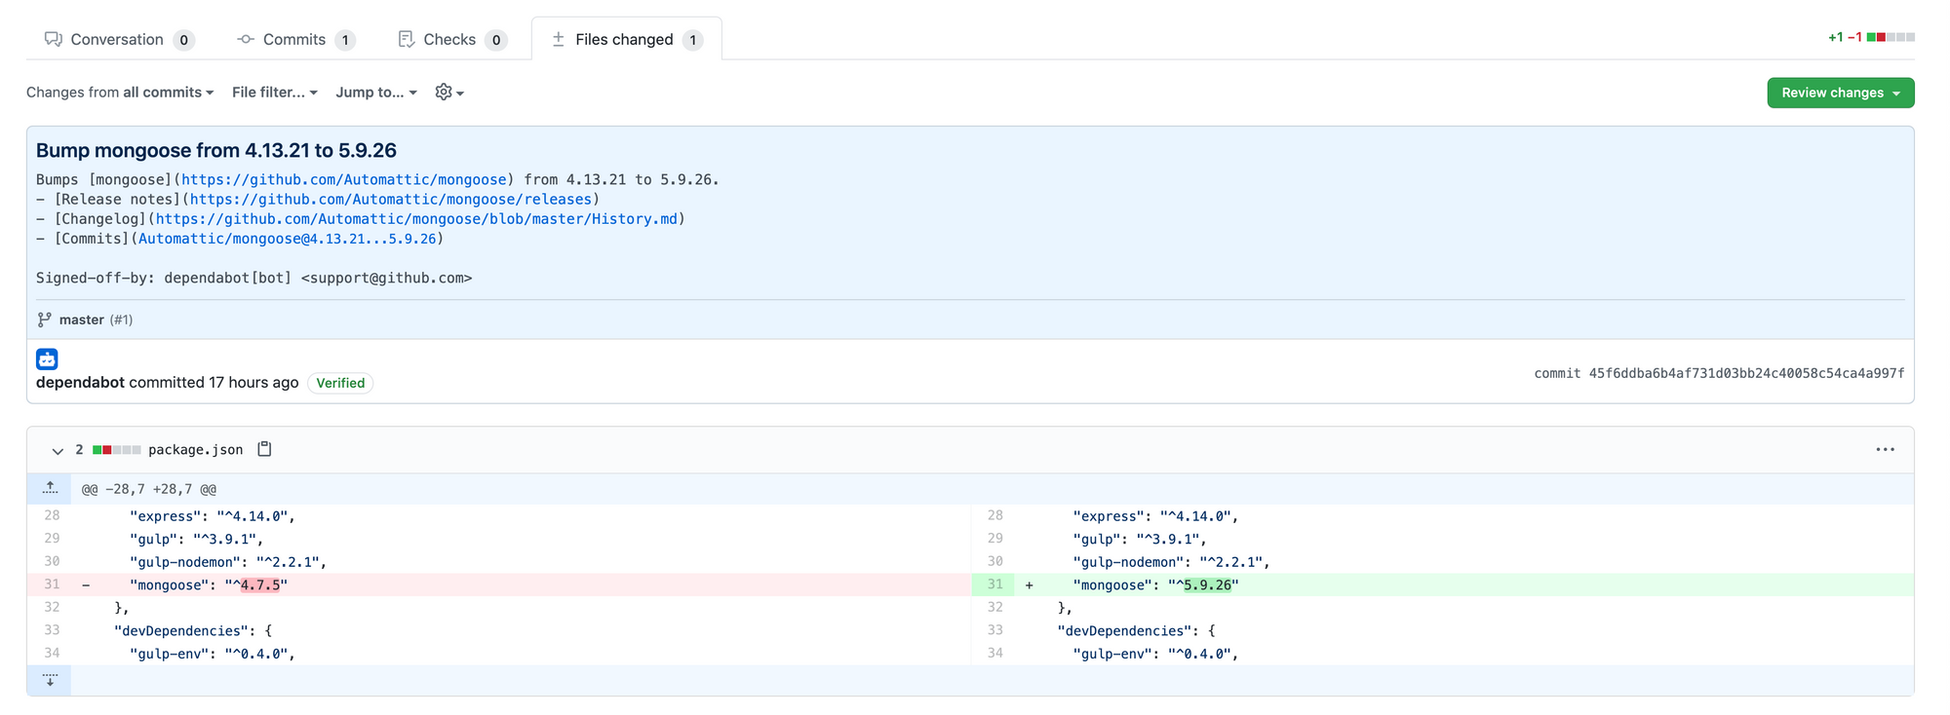Switch to the Commits tab
This screenshot has width=1950, height=715.
coord(293,40)
